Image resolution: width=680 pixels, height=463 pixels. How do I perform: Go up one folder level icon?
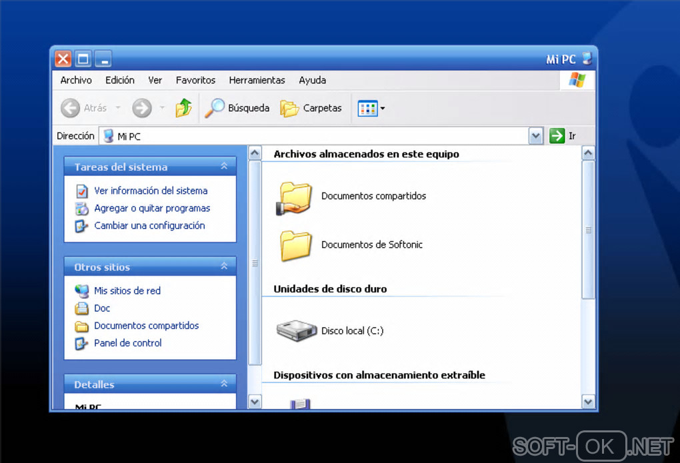184,107
